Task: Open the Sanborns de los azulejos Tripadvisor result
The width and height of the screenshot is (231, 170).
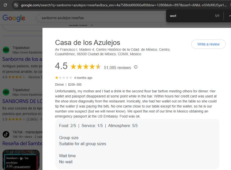Action: click(x=22, y=59)
